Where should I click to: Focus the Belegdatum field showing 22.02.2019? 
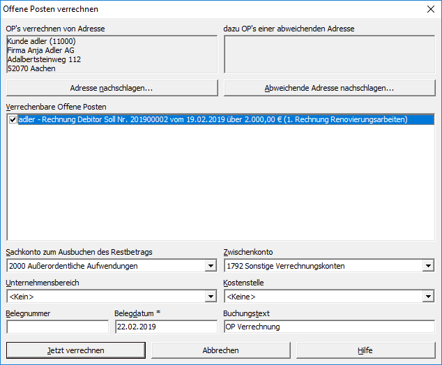point(166,327)
